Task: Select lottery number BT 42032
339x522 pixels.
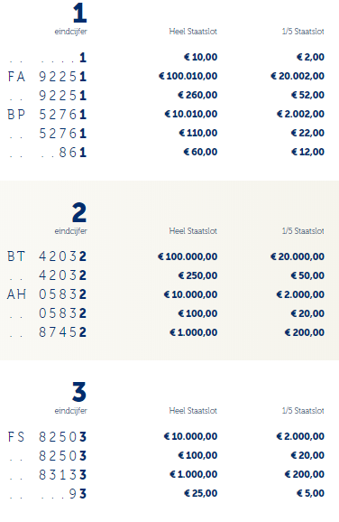Action: pos(47,256)
